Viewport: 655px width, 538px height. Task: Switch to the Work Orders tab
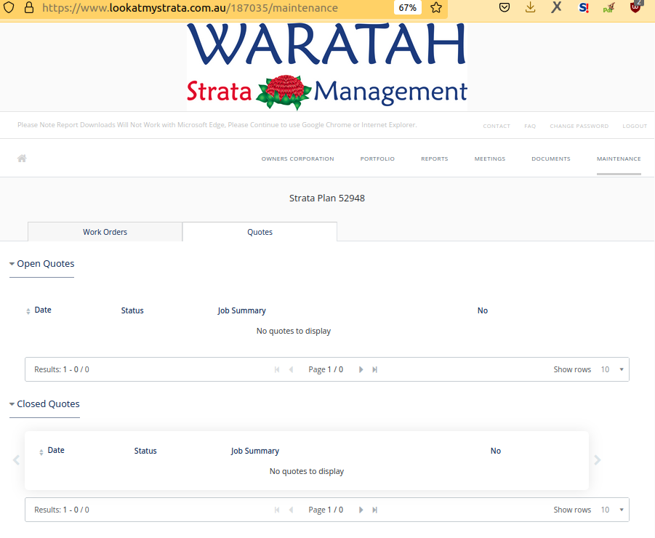[105, 232]
